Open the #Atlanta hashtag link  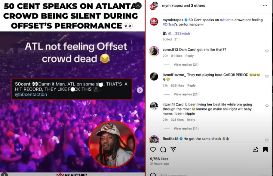(226, 20)
